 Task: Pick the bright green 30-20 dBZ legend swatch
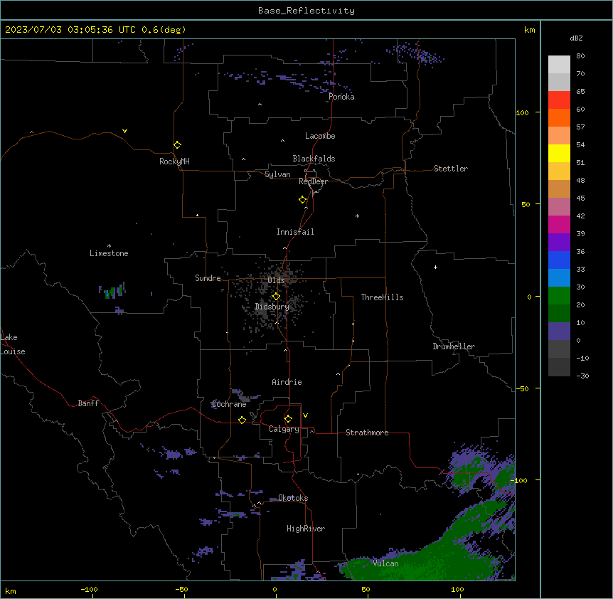[x=559, y=296]
